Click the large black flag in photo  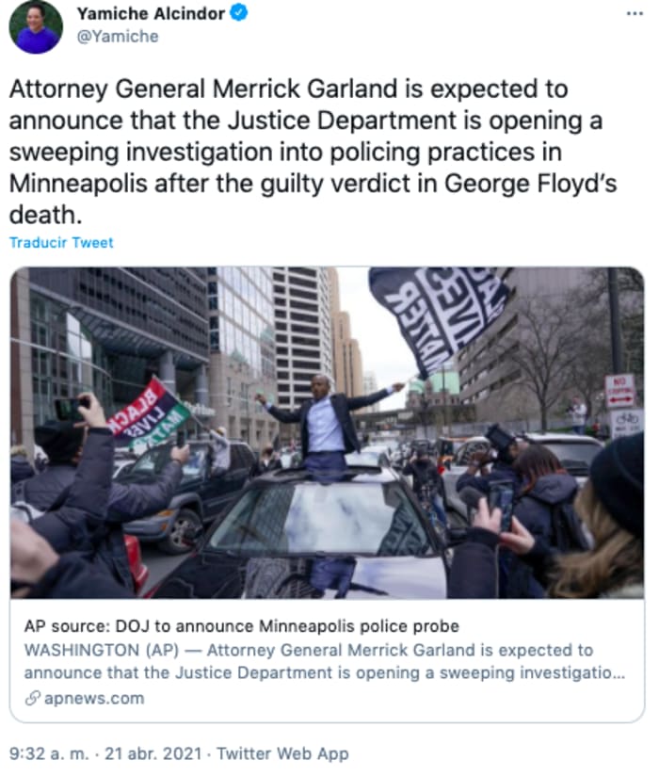(x=441, y=318)
